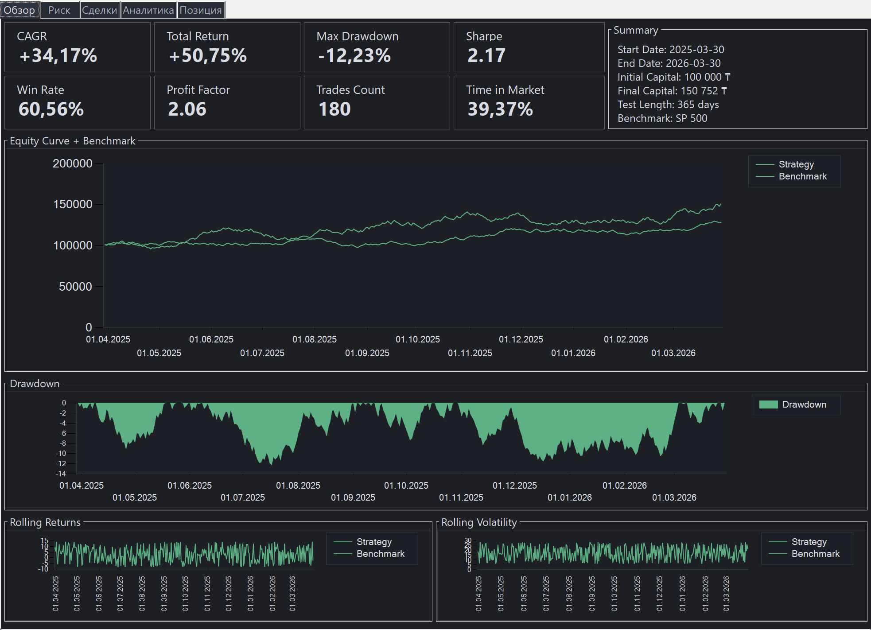Select the Profit Factor card

(227, 102)
